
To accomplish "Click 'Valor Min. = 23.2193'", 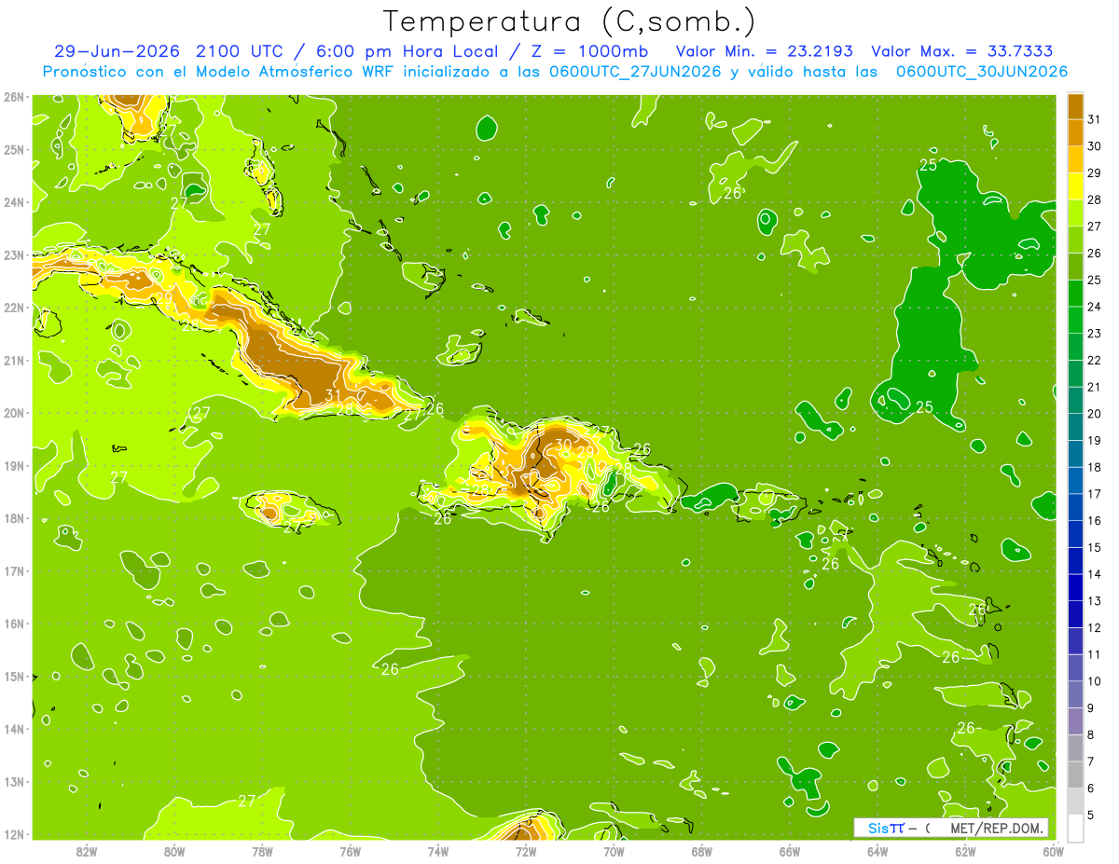I will coord(764,51).
